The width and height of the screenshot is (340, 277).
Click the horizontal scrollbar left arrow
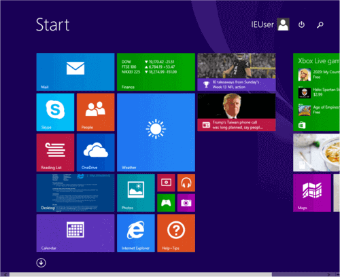click(x=5, y=275)
